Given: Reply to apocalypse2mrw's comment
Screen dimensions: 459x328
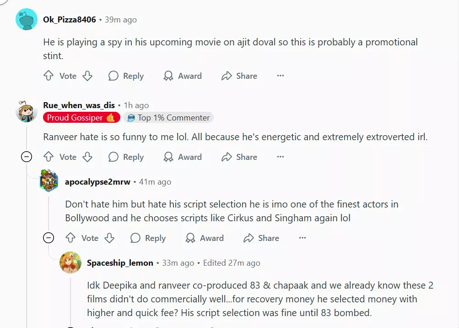Looking at the screenshot, I should (x=148, y=238).
